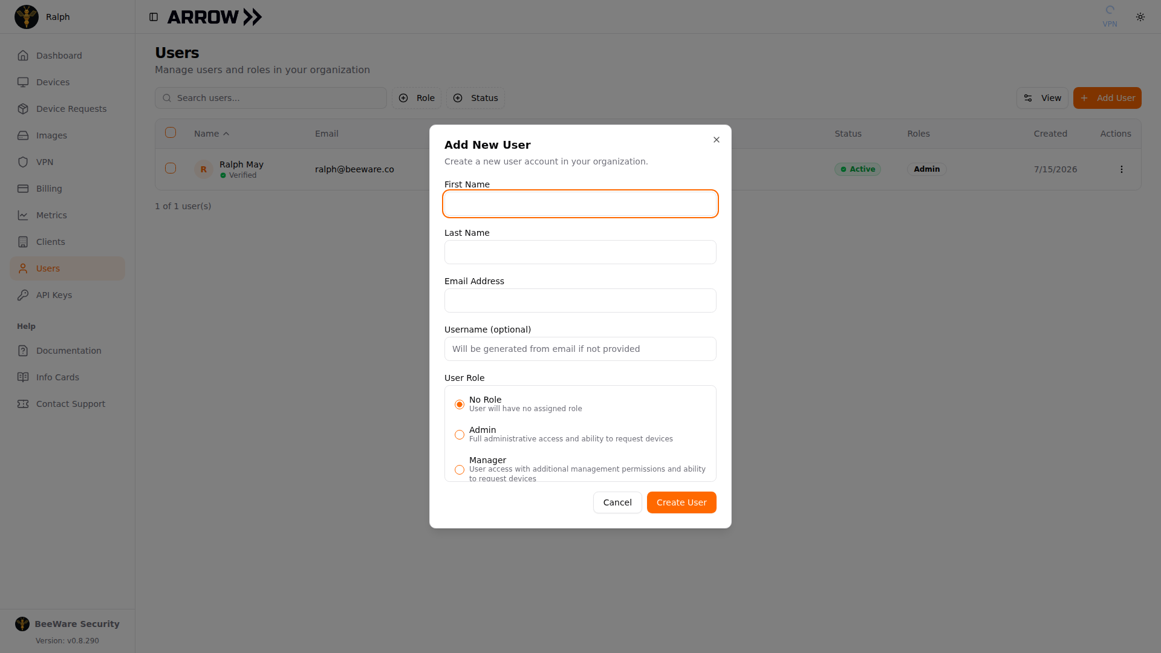1161x653 pixels.
Task: Click the Contact Support ticket icon
Action: coord(23,404)
